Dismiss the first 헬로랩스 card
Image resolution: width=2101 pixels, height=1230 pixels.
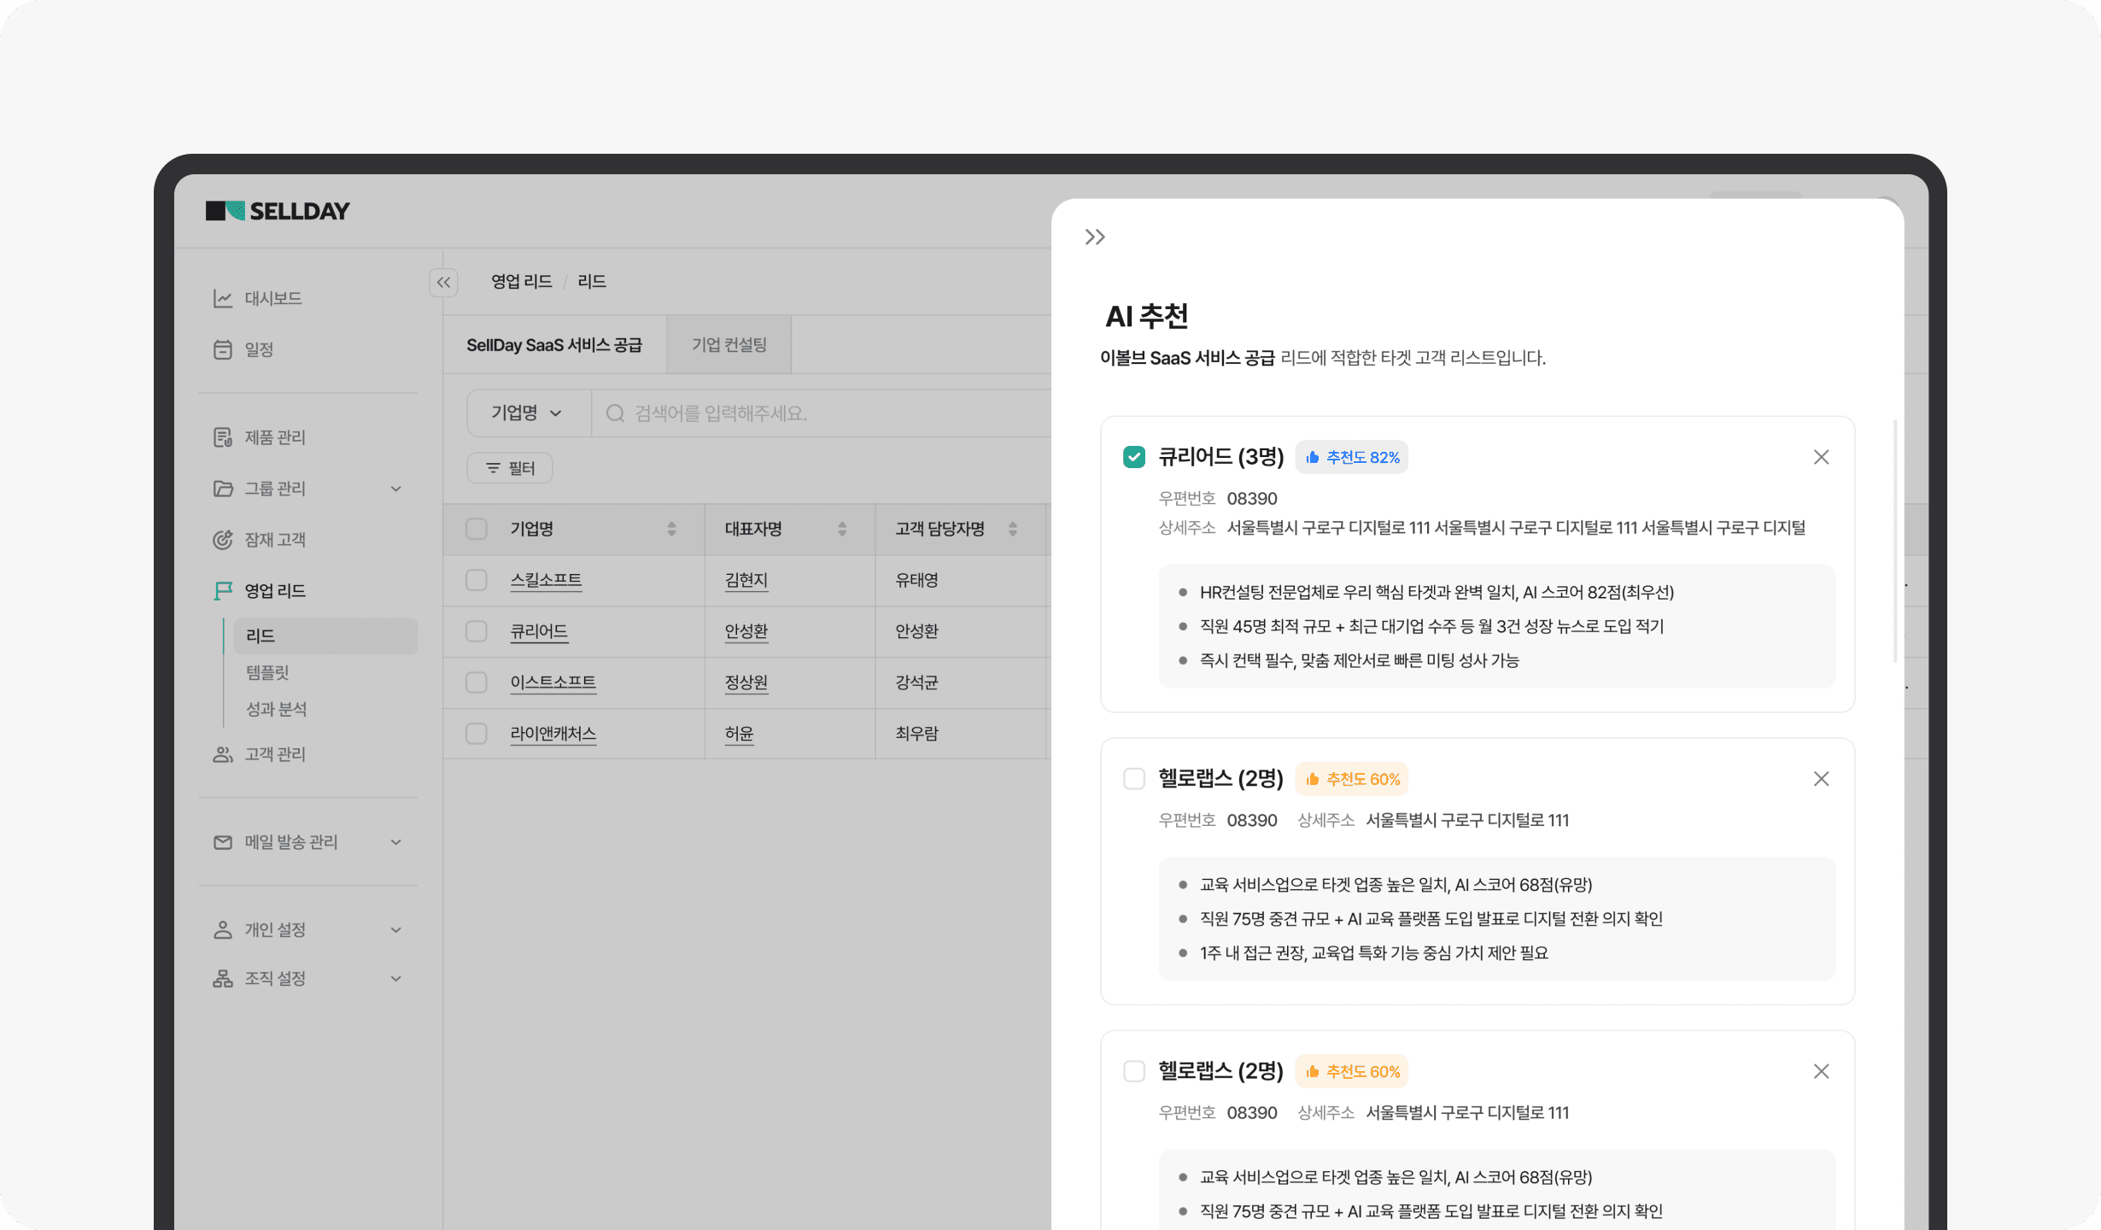(1821, 778)
